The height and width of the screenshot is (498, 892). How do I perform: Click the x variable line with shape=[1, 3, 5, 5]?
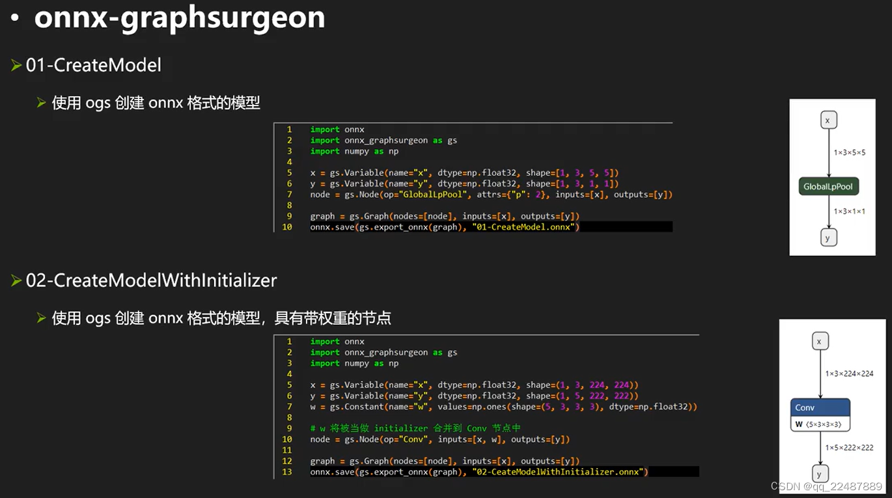tap(464, 173)
